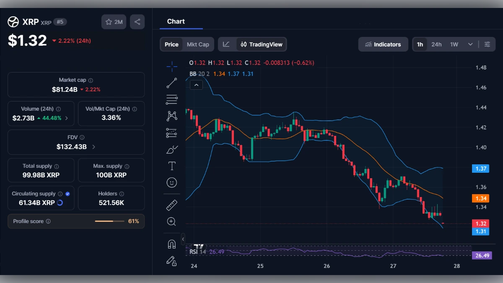
Task: Share the XRP chart
Action: click(x=137, y=22)
